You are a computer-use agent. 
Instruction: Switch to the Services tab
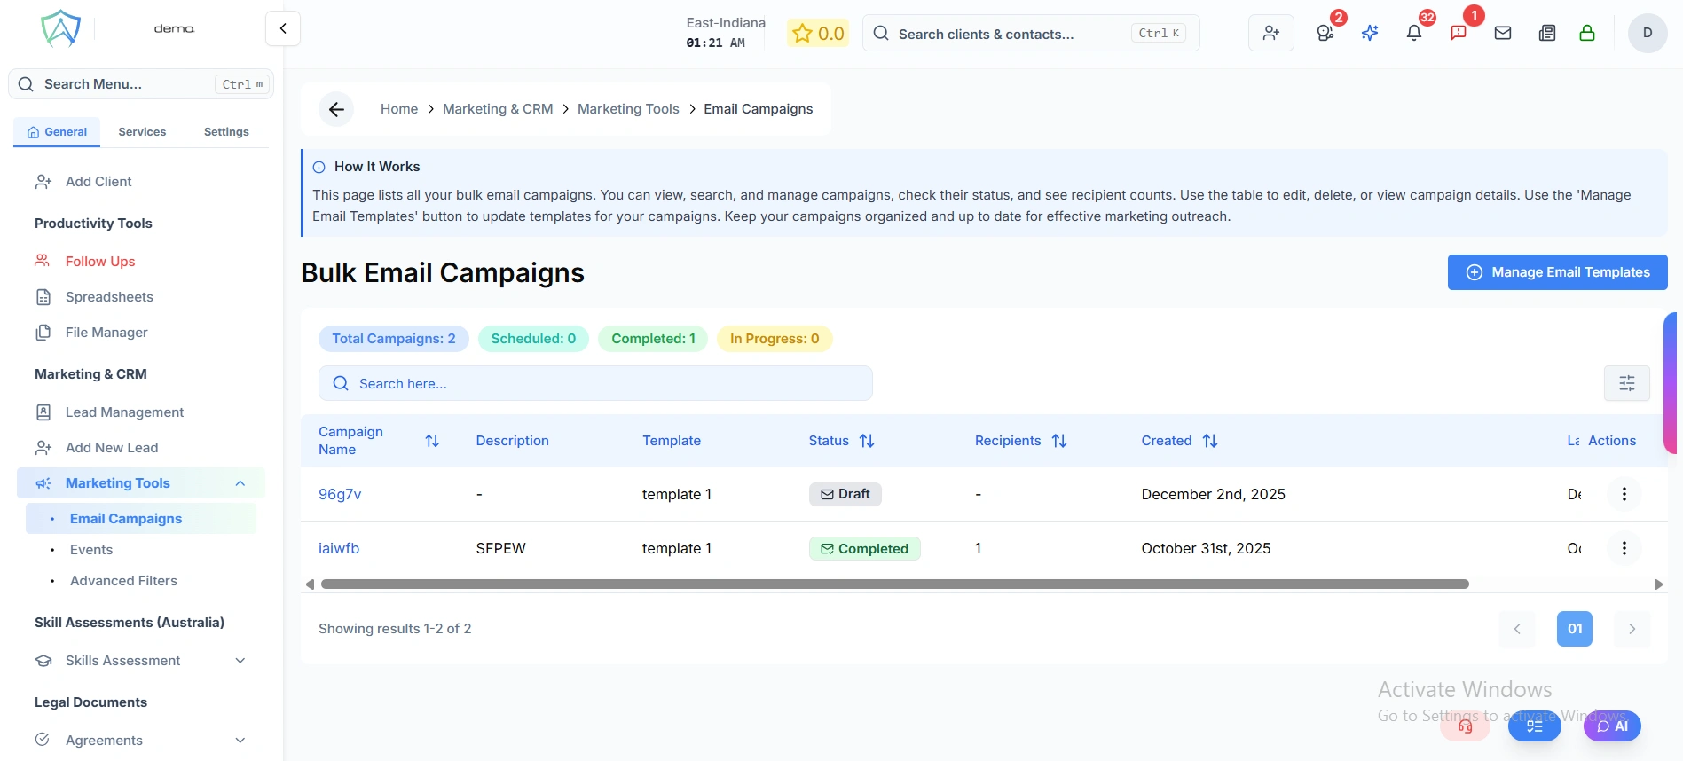coord(142,132)
